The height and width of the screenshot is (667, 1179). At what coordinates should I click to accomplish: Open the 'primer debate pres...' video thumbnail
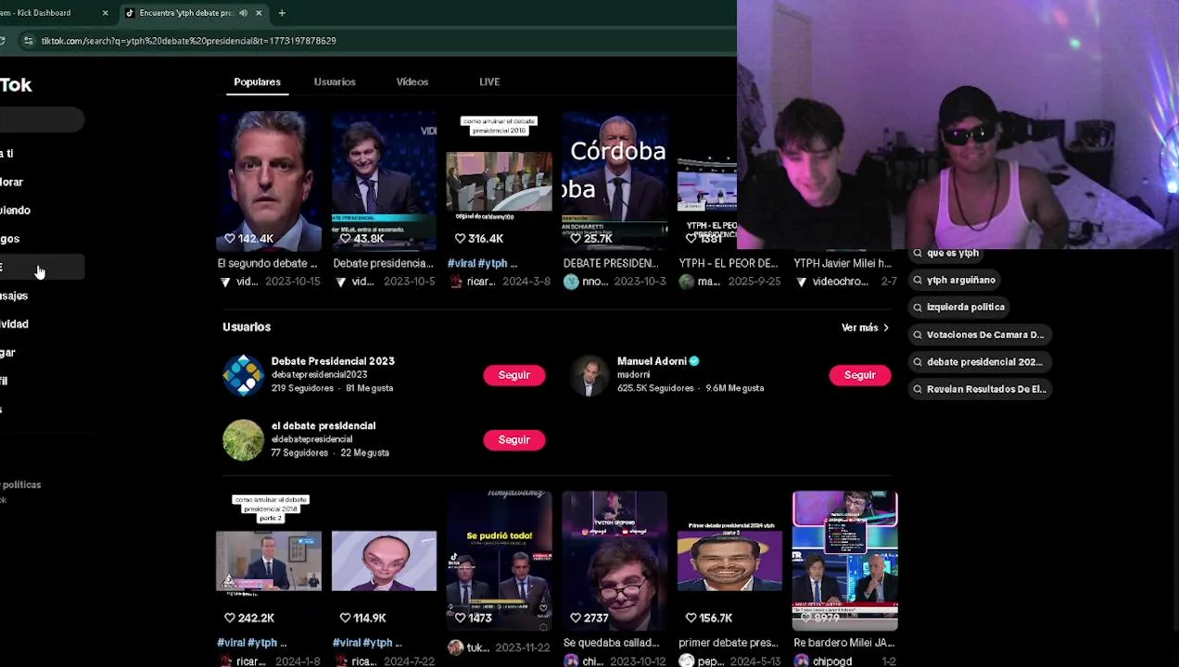point(729,560)
